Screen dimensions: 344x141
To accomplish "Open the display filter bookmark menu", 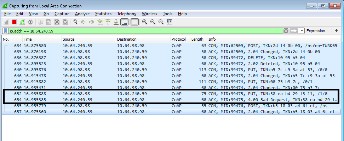I will click(5, 31).
